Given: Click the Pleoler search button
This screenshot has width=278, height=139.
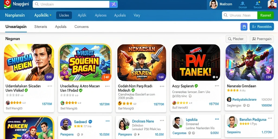Looking at the screenshot, I should pos(236,39).
